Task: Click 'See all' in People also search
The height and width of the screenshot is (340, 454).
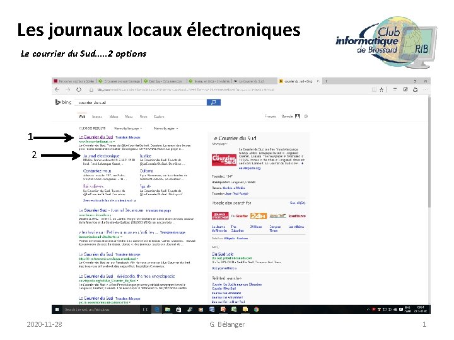Action: (x=298, y=203)
